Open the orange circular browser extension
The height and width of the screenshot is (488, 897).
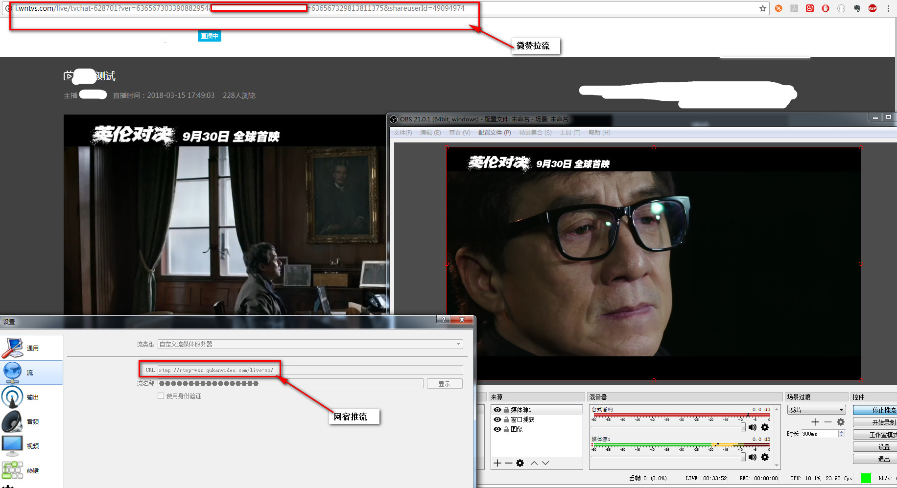coord(779,8)
